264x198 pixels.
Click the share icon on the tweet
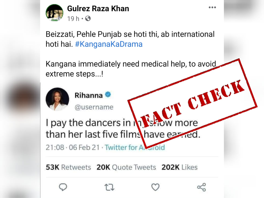202,187
